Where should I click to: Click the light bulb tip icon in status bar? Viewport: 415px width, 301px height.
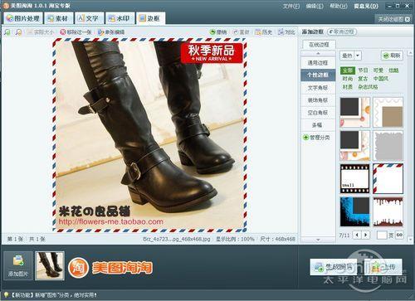coord(6,295)
